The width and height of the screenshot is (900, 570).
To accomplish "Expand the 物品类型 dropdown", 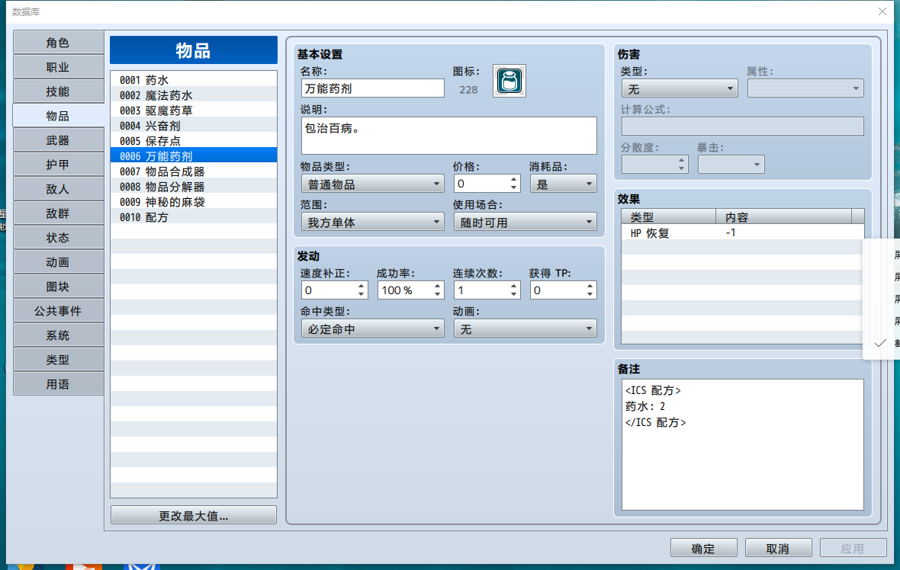I will pyautogui.click(x=372, y=184).
